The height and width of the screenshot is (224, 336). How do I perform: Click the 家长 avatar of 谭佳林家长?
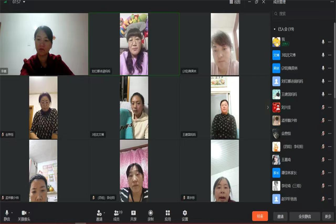[x=276, y=173]
